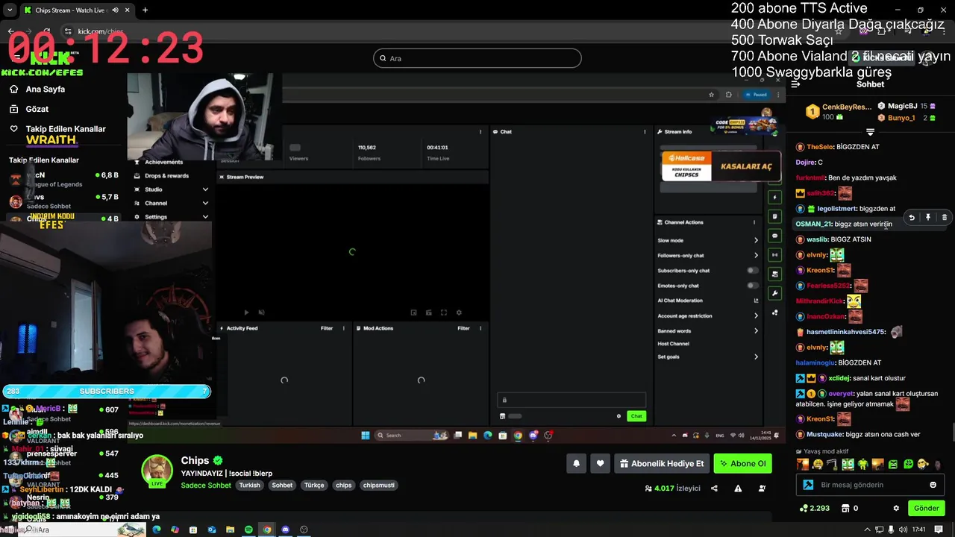The image size is (955, 537).
Task: Click the shop icon next to 0
Action: pyautogui.click(x=845, y=508)
